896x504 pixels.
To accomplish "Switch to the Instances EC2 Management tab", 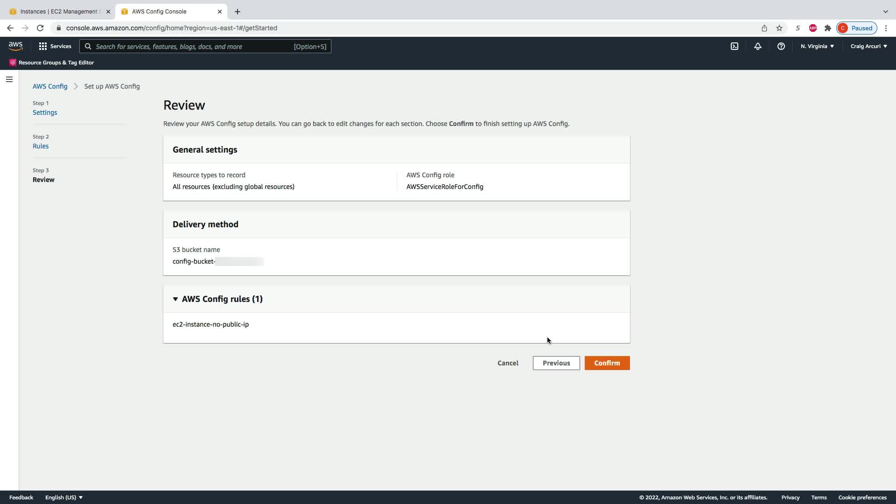I will click(x=58, y=11).
